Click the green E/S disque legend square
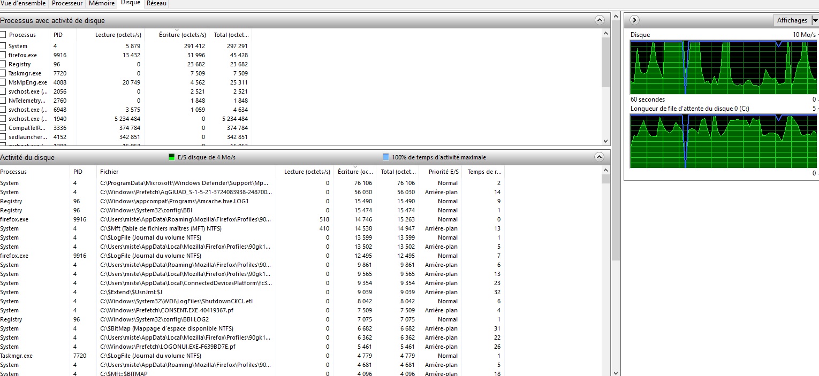Screen dimensions: 819x376 pos(172,157)
